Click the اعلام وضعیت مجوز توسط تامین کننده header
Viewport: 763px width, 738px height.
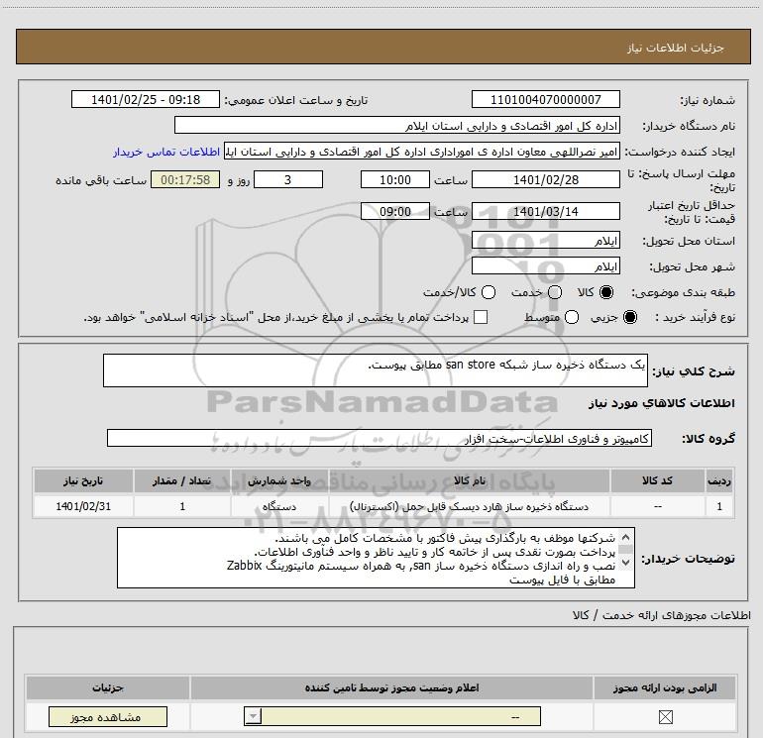click(391, 687)
